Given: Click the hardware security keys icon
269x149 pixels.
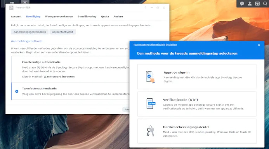Looking at the screenshot, I should (150, 131).
